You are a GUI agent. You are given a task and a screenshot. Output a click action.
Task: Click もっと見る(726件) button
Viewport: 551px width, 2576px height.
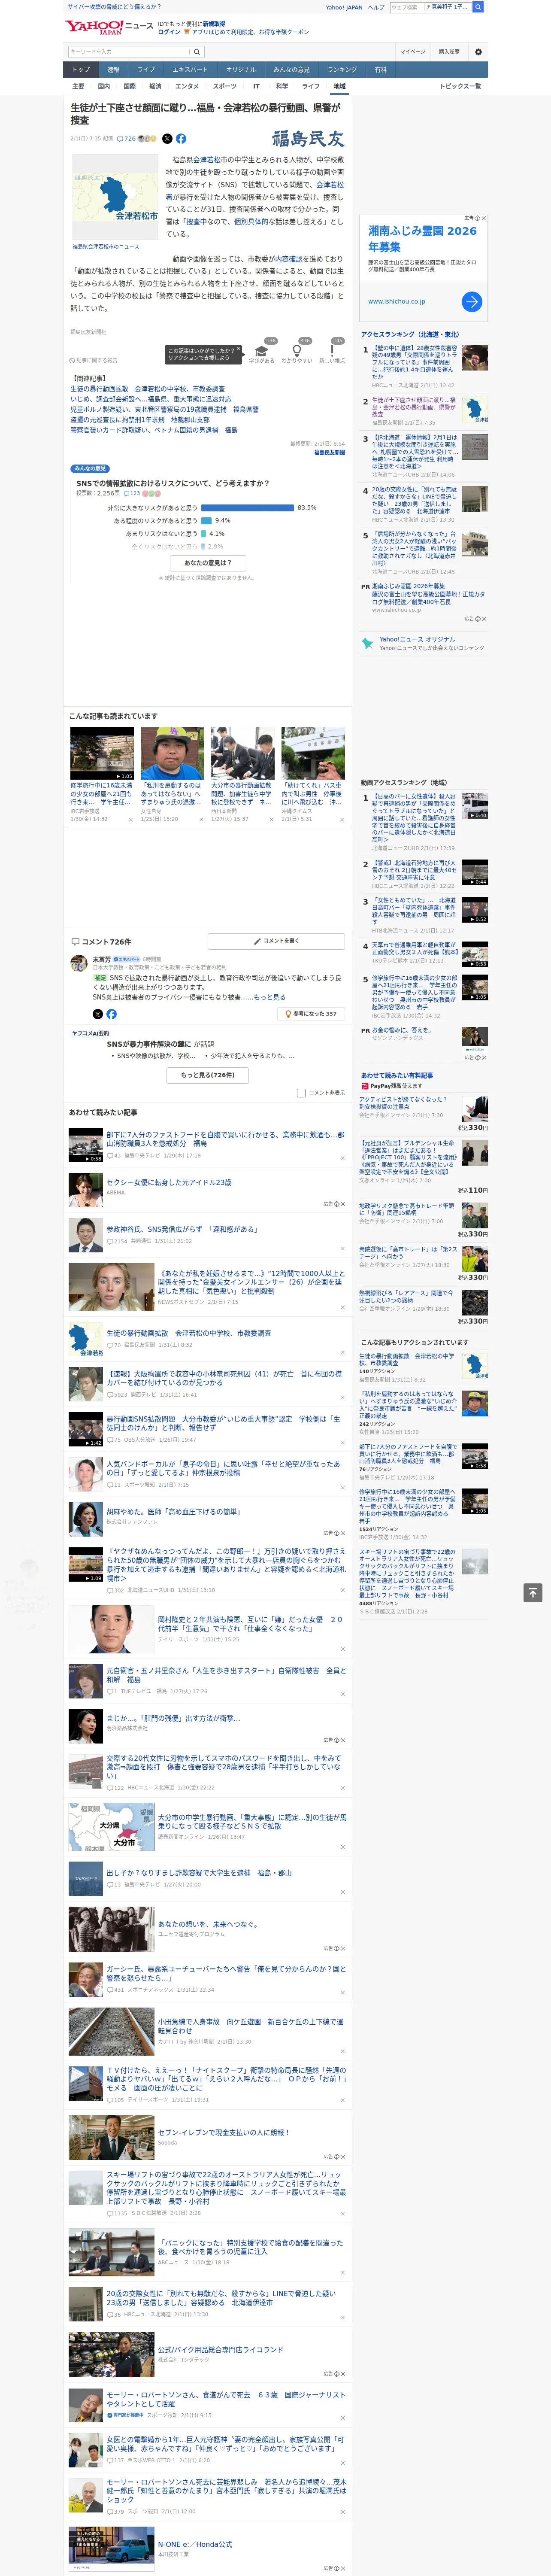(x=208, y=1075)
